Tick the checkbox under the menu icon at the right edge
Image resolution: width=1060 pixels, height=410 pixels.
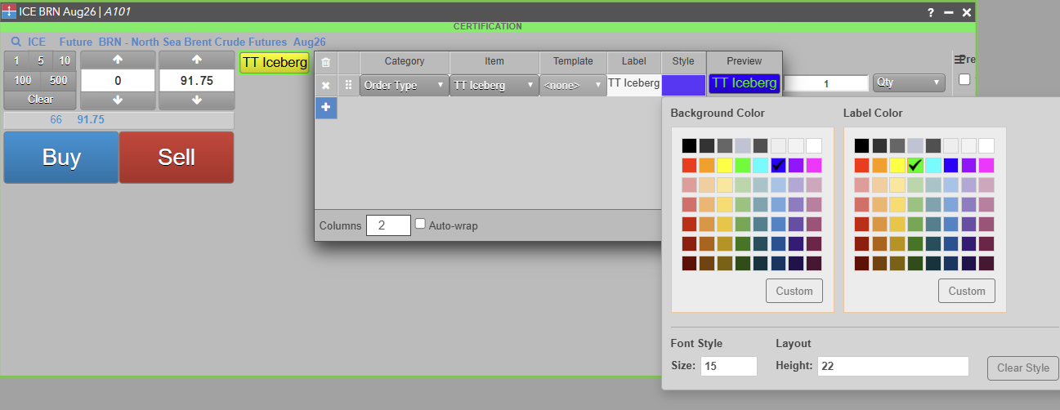(x=964, y=80)
